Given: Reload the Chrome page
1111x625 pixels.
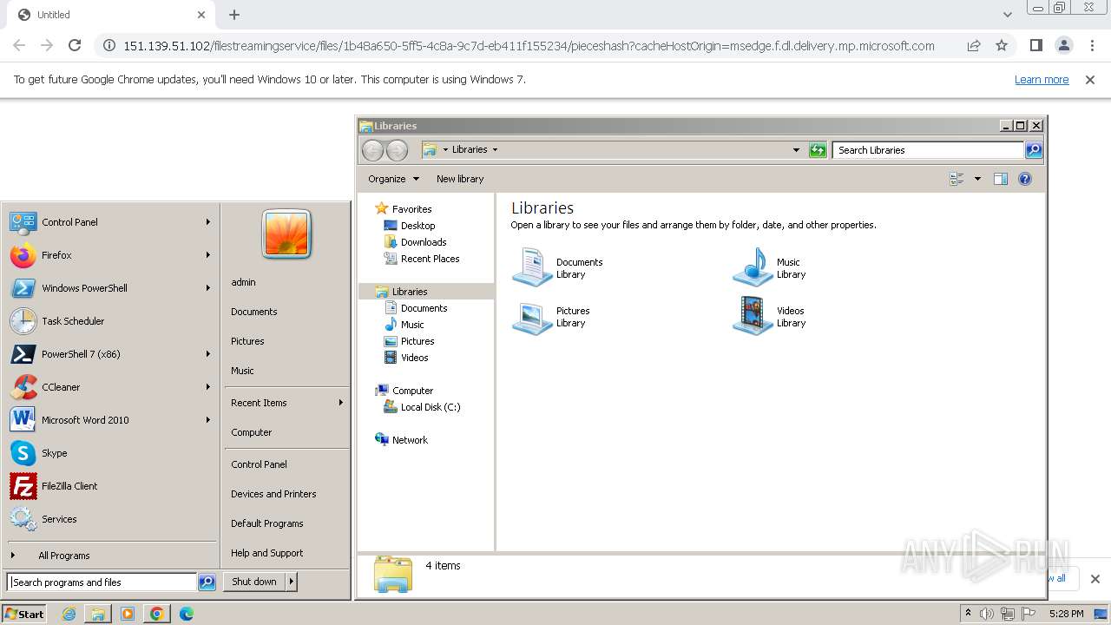Looking at the screenshot, I should (75, 45).
